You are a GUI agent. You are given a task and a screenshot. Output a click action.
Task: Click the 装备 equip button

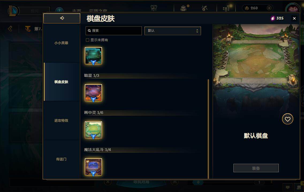256,168
